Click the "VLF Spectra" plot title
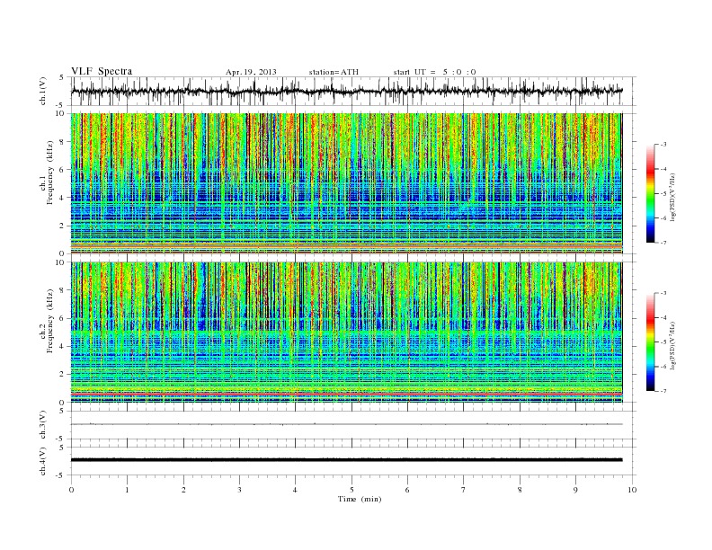 pyautogui.click(x=102, y=71)
